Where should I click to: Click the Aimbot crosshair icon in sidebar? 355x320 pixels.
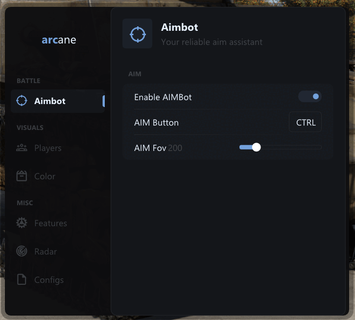pos(22,101)
